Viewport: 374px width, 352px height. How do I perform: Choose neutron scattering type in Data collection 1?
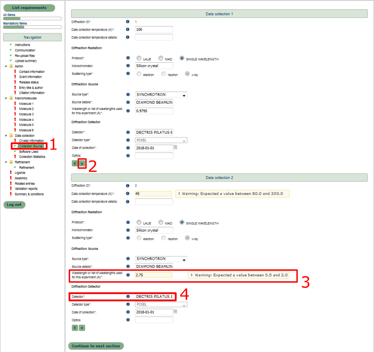click(x=163, y=74)
